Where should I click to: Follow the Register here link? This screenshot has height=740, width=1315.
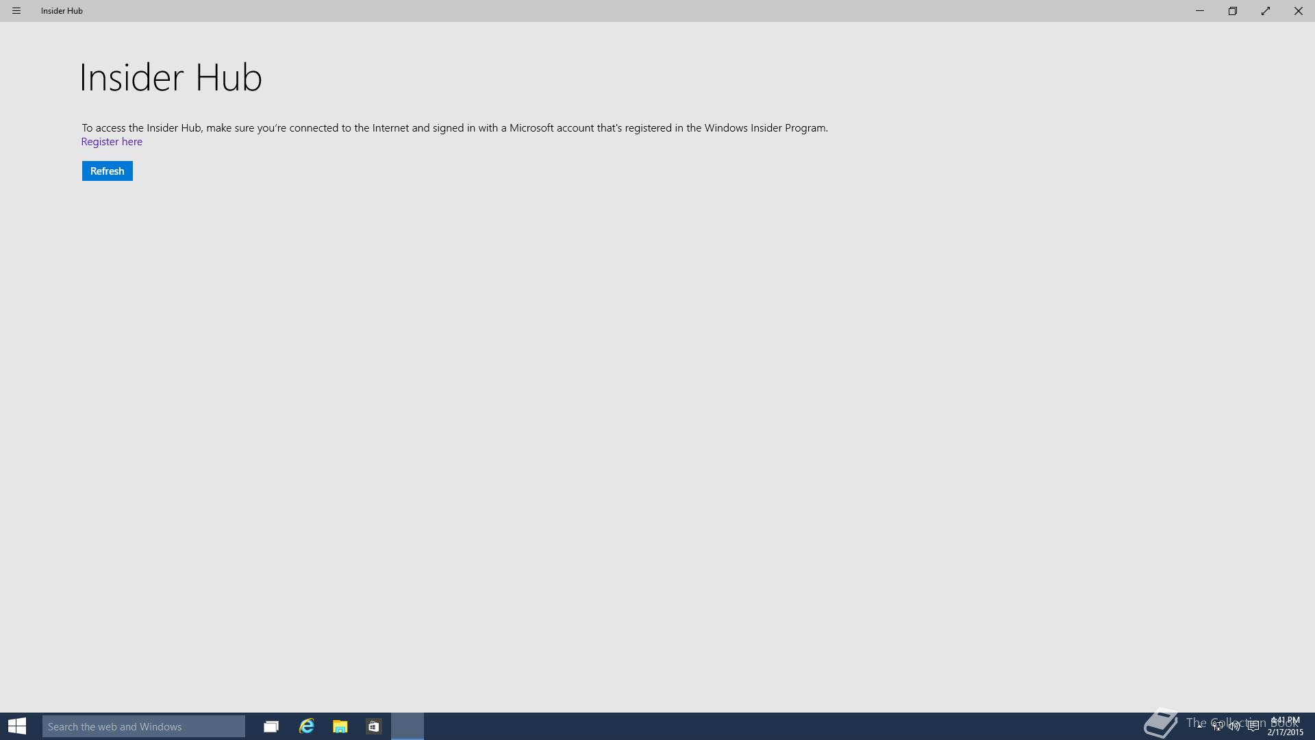(112, 142)
